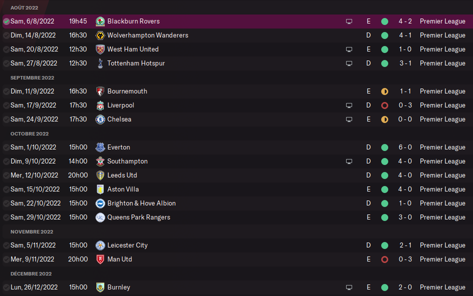Click the Brighton & Hove Albion crest
The width and height of the screenshot is (473, 296).
tap(100, 203)
